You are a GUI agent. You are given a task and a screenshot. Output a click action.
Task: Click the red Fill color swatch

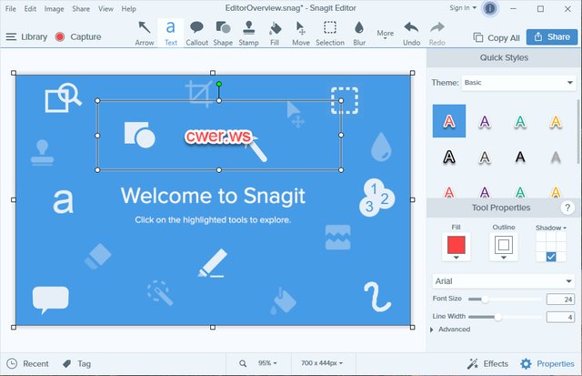(x=456, y=244)
